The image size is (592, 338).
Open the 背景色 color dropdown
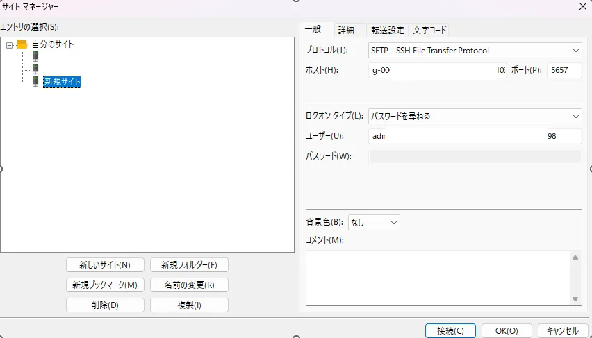pos(374,223)
